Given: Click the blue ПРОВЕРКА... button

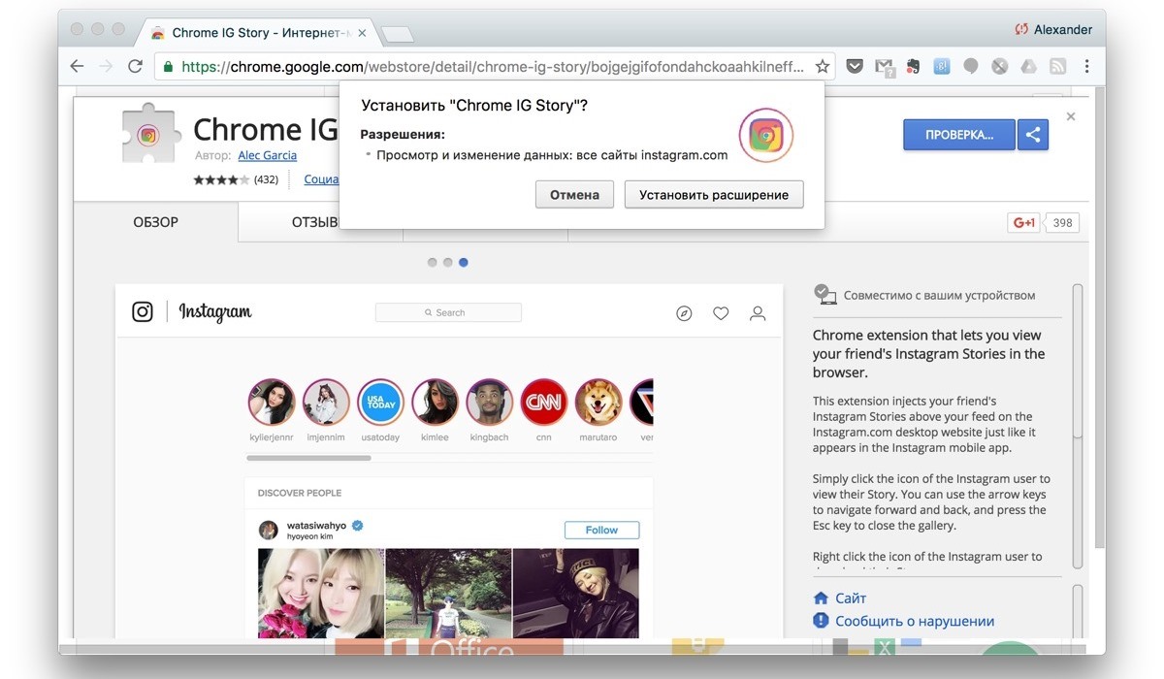Looking at the screenshot, I should (958, 135).
